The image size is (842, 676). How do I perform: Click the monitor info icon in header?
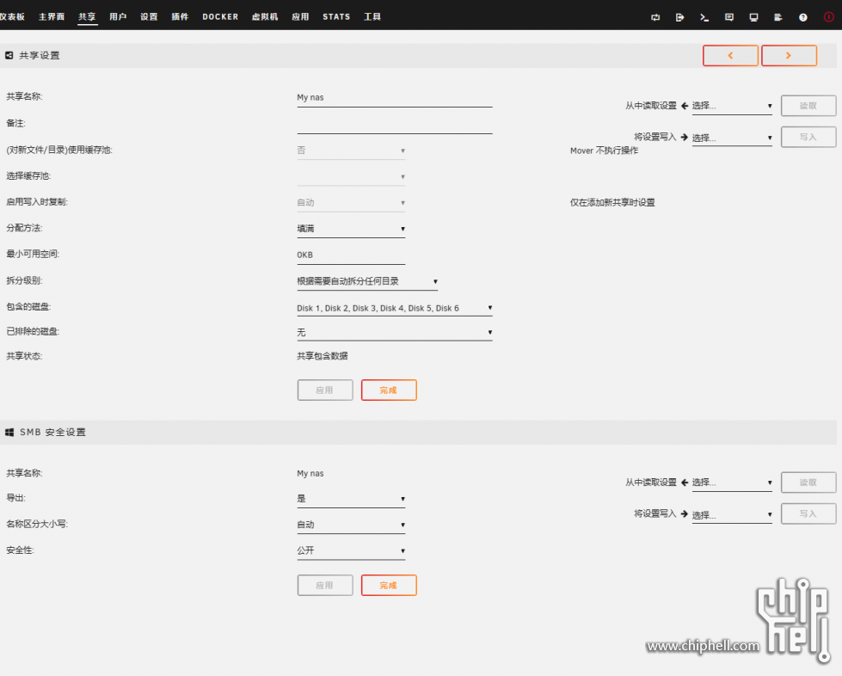point(754,17)
